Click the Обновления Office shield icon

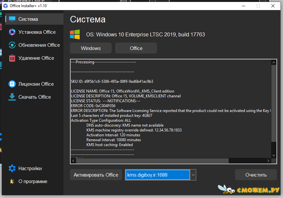[12, 45]
